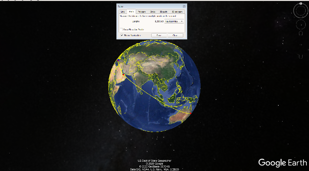Image resolution: width=309 pixels, height=171 pixels.
Task: Click the Save button in Ruler
Action: coord(159,35)
